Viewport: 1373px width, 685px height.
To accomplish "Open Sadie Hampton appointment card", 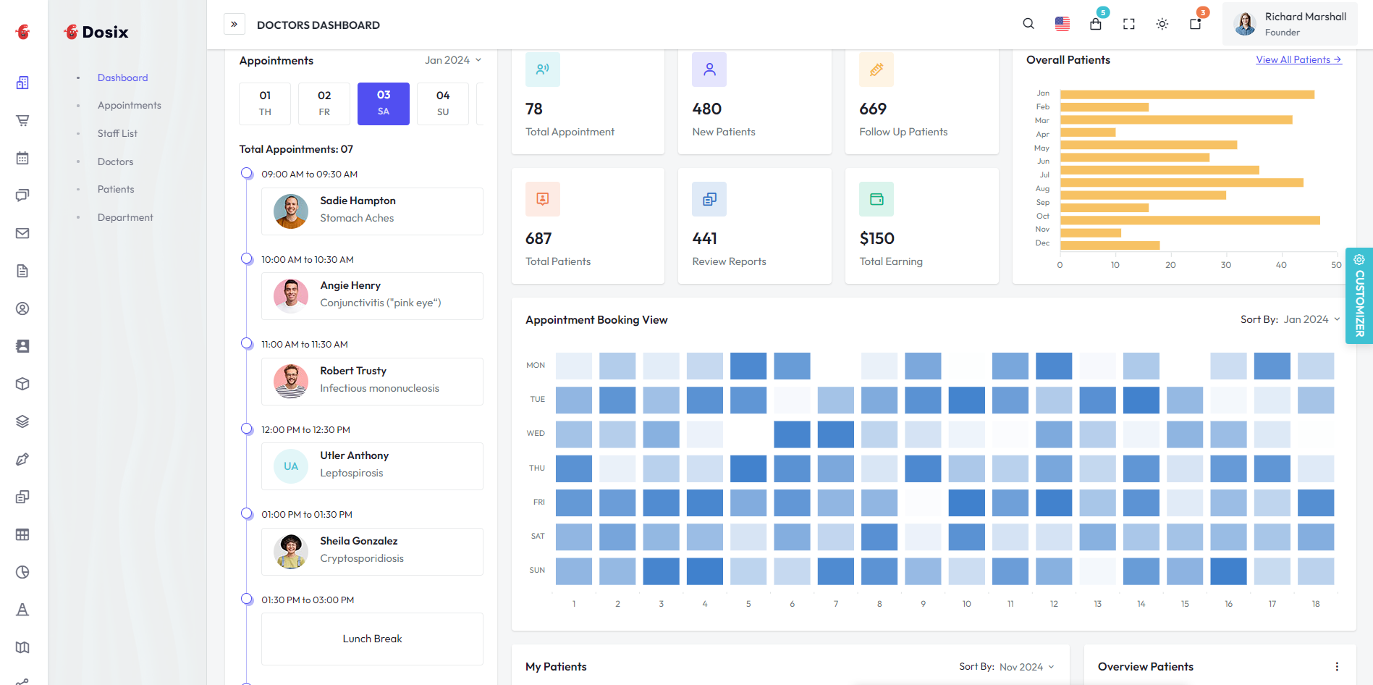I will coord(372,211).
